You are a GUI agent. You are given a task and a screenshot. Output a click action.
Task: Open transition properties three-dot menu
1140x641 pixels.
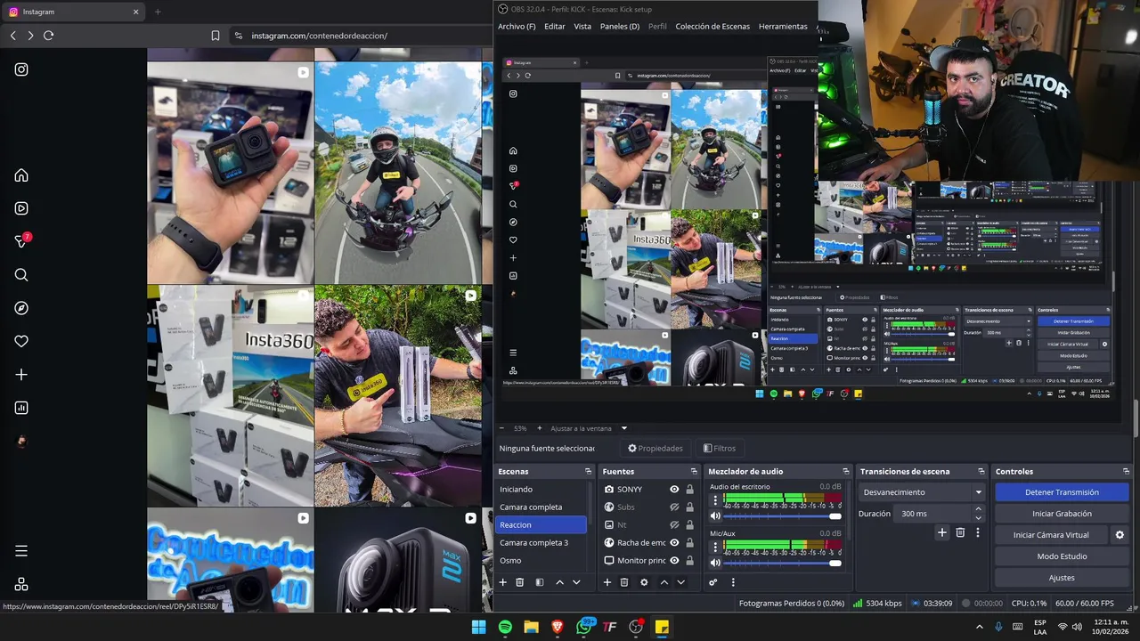[978, 532]
